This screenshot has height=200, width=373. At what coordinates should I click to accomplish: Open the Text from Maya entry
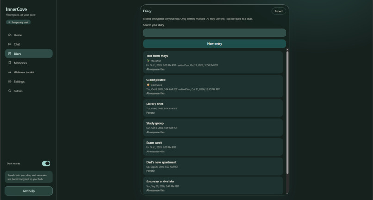(213, 62)
